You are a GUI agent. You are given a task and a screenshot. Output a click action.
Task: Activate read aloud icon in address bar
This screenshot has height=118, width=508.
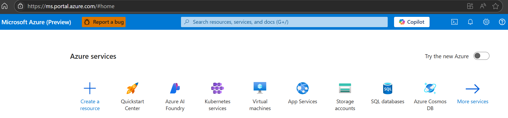tap(483, 6)
